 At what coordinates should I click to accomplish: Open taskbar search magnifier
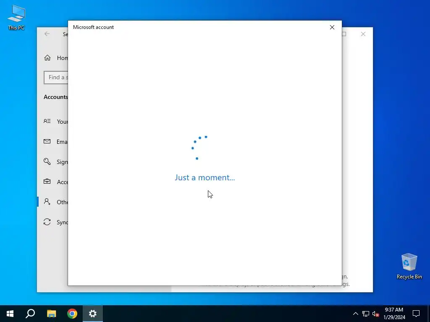coord(30,314)
